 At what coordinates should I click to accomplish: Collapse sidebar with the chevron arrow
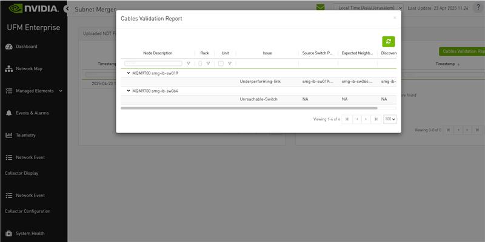pos(67,9)
